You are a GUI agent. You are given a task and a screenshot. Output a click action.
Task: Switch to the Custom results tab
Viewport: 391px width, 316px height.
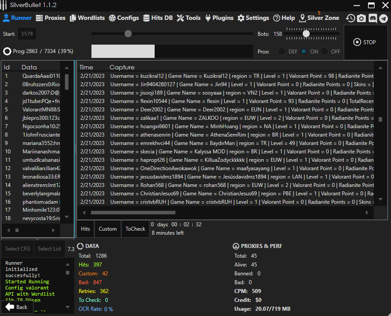pyautogui.click(x=107, y=229)
